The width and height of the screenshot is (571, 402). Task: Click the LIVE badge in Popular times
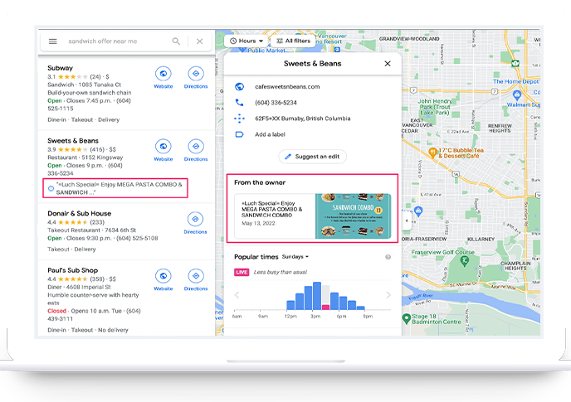coord(242,272)
